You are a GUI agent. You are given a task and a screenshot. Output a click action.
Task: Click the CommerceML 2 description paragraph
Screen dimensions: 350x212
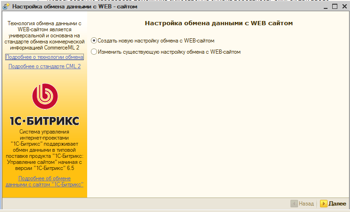pyautogui.click(x=45, y=35)
